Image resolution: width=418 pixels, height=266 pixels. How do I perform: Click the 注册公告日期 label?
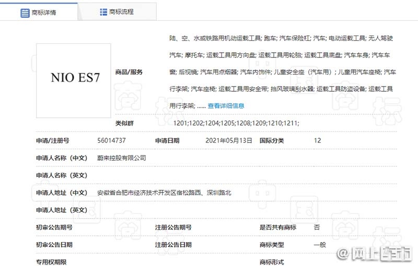pyautogui.click(x=173, y=245)
